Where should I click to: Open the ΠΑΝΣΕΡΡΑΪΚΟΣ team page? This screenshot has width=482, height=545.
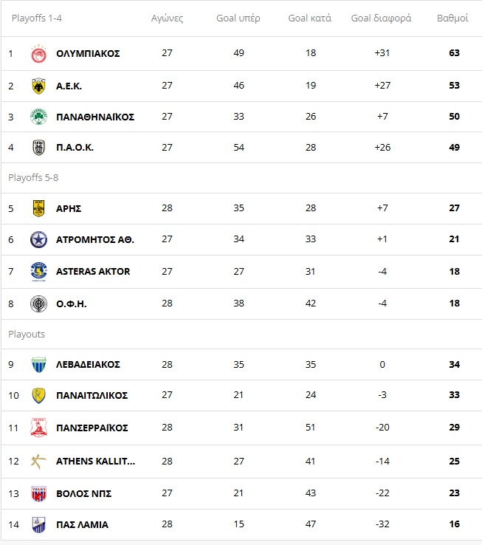pos(92,428)
